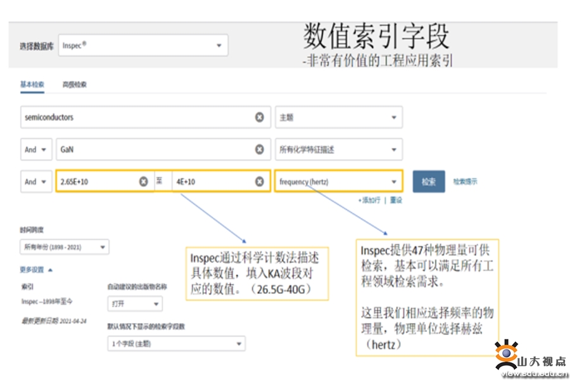Click the 重设 reset link
This screenshot has width=570, height=380.
[396, 200]
